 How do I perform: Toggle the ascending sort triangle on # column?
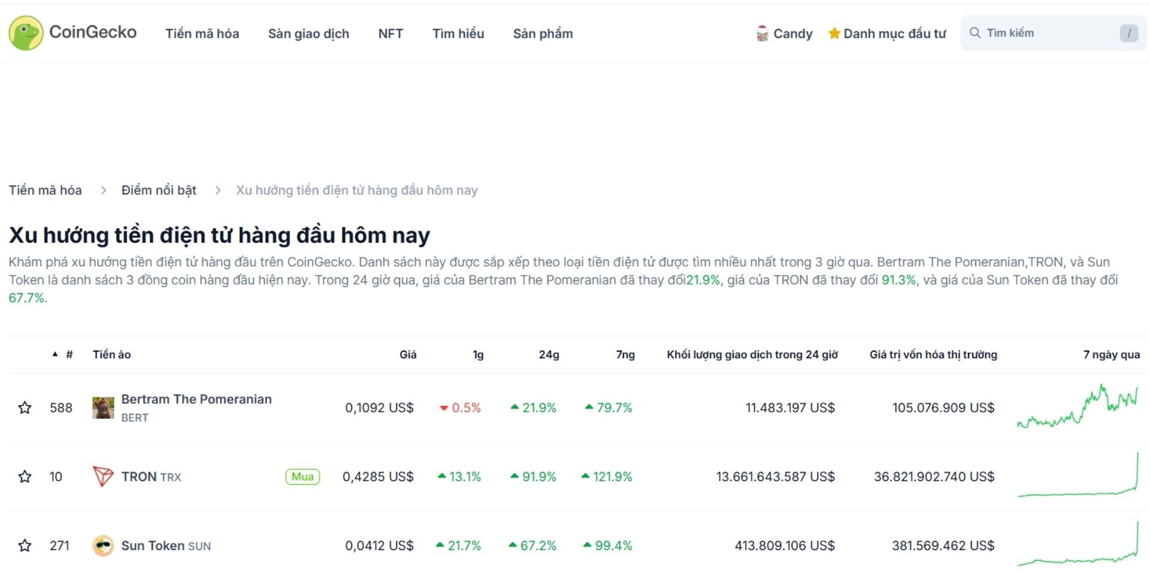click(x=55, y=354)
